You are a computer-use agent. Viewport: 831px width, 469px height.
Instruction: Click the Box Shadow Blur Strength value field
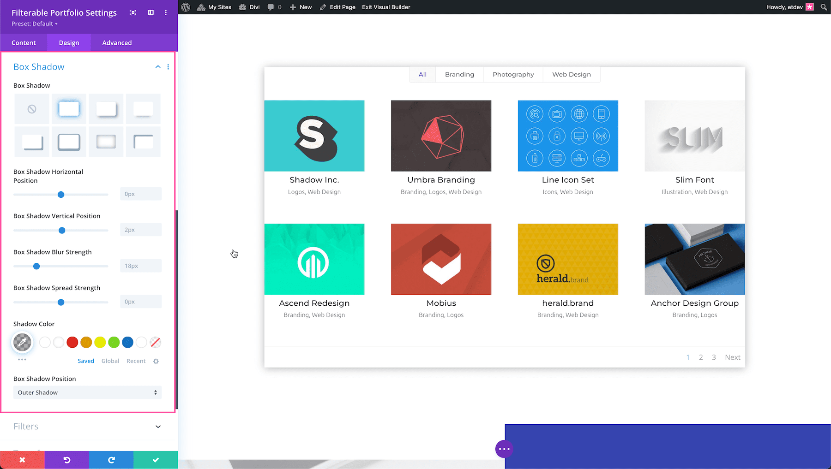[140, 266]
